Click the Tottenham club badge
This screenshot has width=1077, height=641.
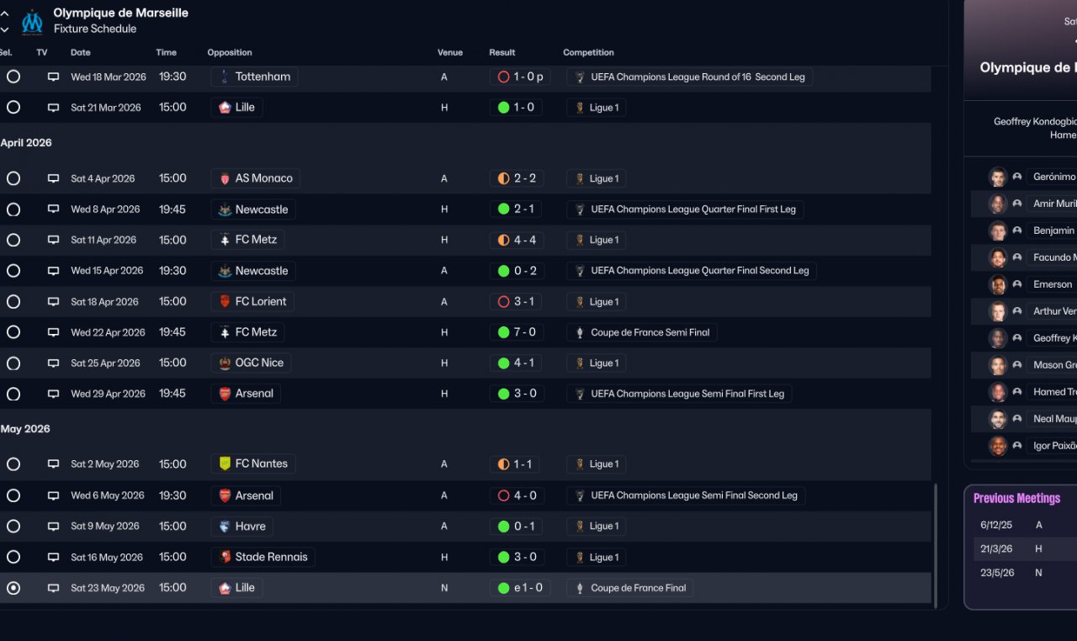coord(224,77)
